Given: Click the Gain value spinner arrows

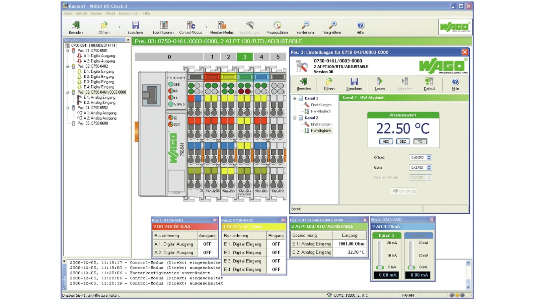Looking at the screenshot, I should pyautogui.click(x=429, y=168).
